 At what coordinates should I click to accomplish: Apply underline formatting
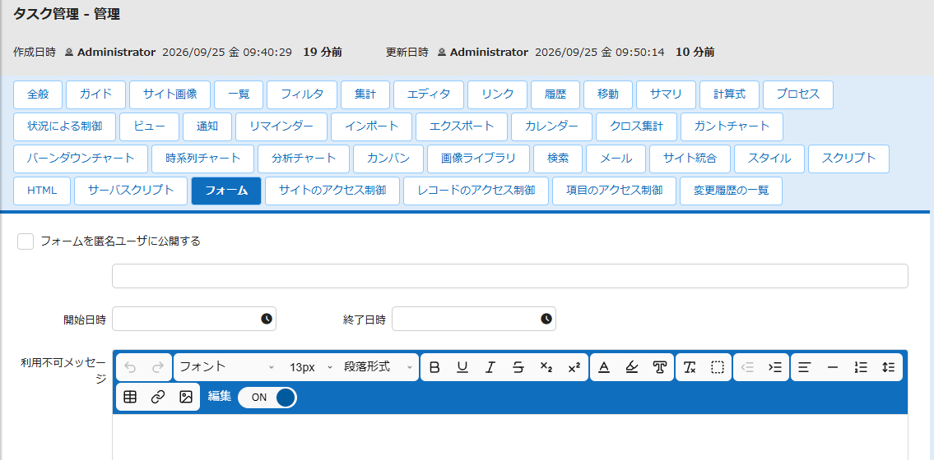[462, 367]
